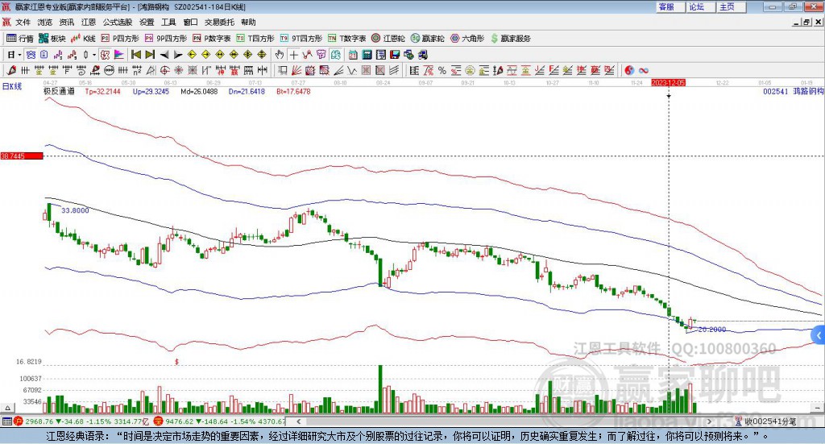The image size is (825, 444).
Task: Switch to the K线 chart view
Action: pyautogui.click(x=83, y=39)
